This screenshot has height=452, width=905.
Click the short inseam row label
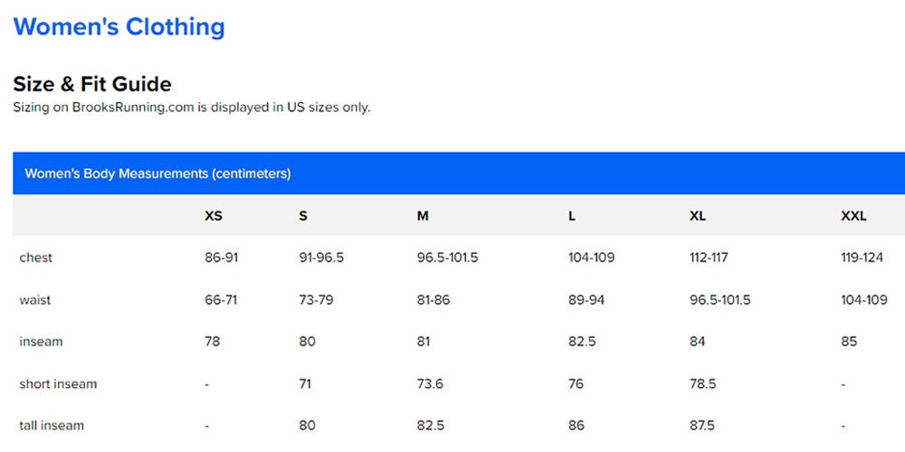pos(58,384)
